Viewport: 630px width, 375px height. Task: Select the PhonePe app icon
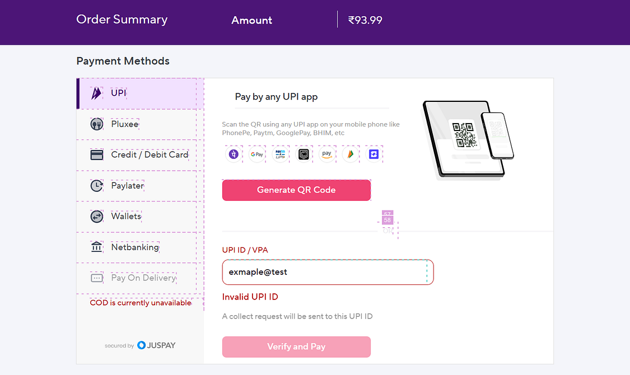(x=234, y=154)
